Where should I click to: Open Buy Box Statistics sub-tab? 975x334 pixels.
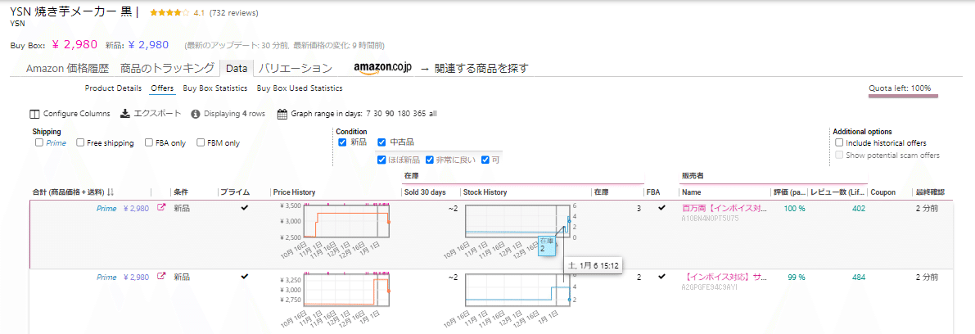[215, 88]
